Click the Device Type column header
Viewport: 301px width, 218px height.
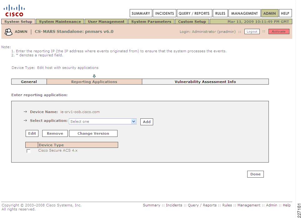[x=78, y=145]
